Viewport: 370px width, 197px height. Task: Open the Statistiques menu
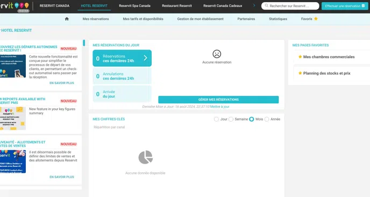(278, 19)
